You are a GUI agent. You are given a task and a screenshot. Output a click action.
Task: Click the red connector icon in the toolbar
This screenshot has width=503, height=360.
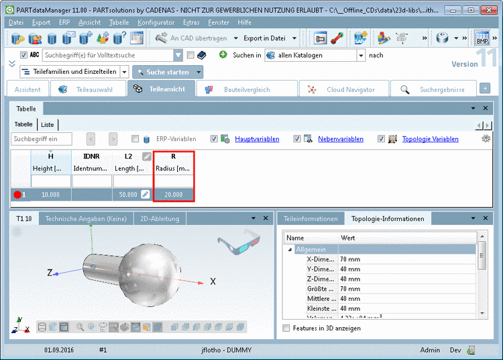[337, 38]
